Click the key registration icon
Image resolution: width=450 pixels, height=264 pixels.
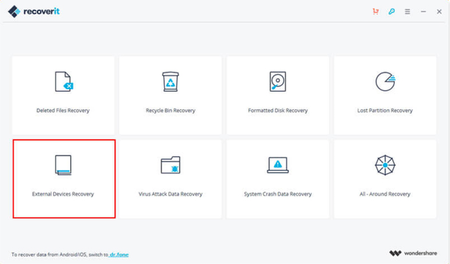(x=391, y=11)
